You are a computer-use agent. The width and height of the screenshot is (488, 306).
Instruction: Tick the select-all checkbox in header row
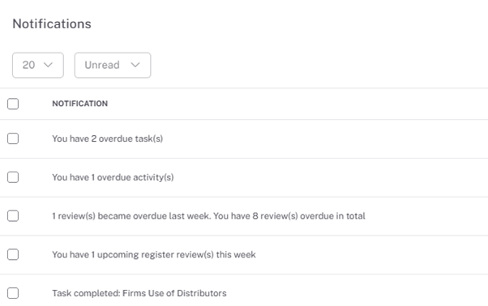coord(13,104)
